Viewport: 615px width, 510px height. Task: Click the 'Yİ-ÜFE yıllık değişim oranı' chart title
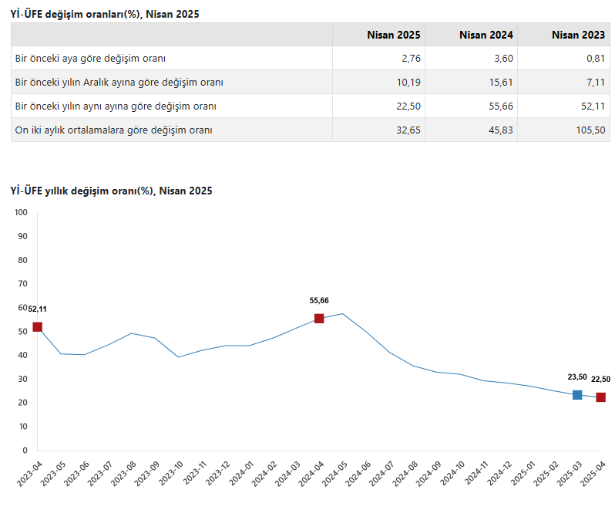pyautogui.click(x=112, y=191)
